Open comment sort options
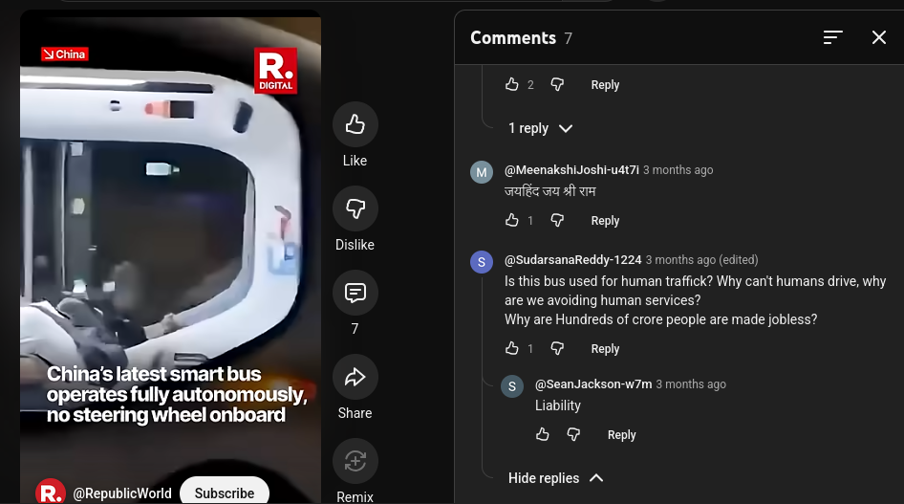 coord(832,37)
